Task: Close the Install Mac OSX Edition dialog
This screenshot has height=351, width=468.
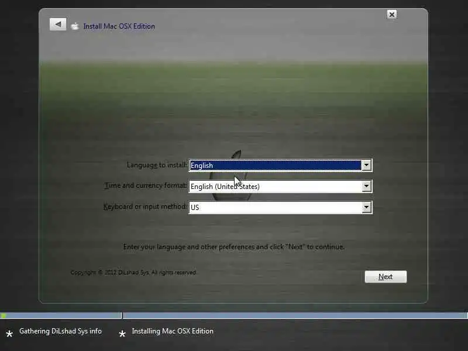Action: pos(391,14)
